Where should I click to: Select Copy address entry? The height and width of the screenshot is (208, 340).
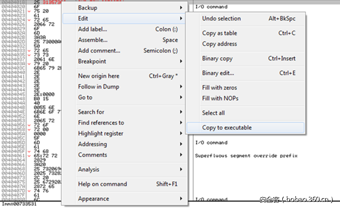[219, 44]
